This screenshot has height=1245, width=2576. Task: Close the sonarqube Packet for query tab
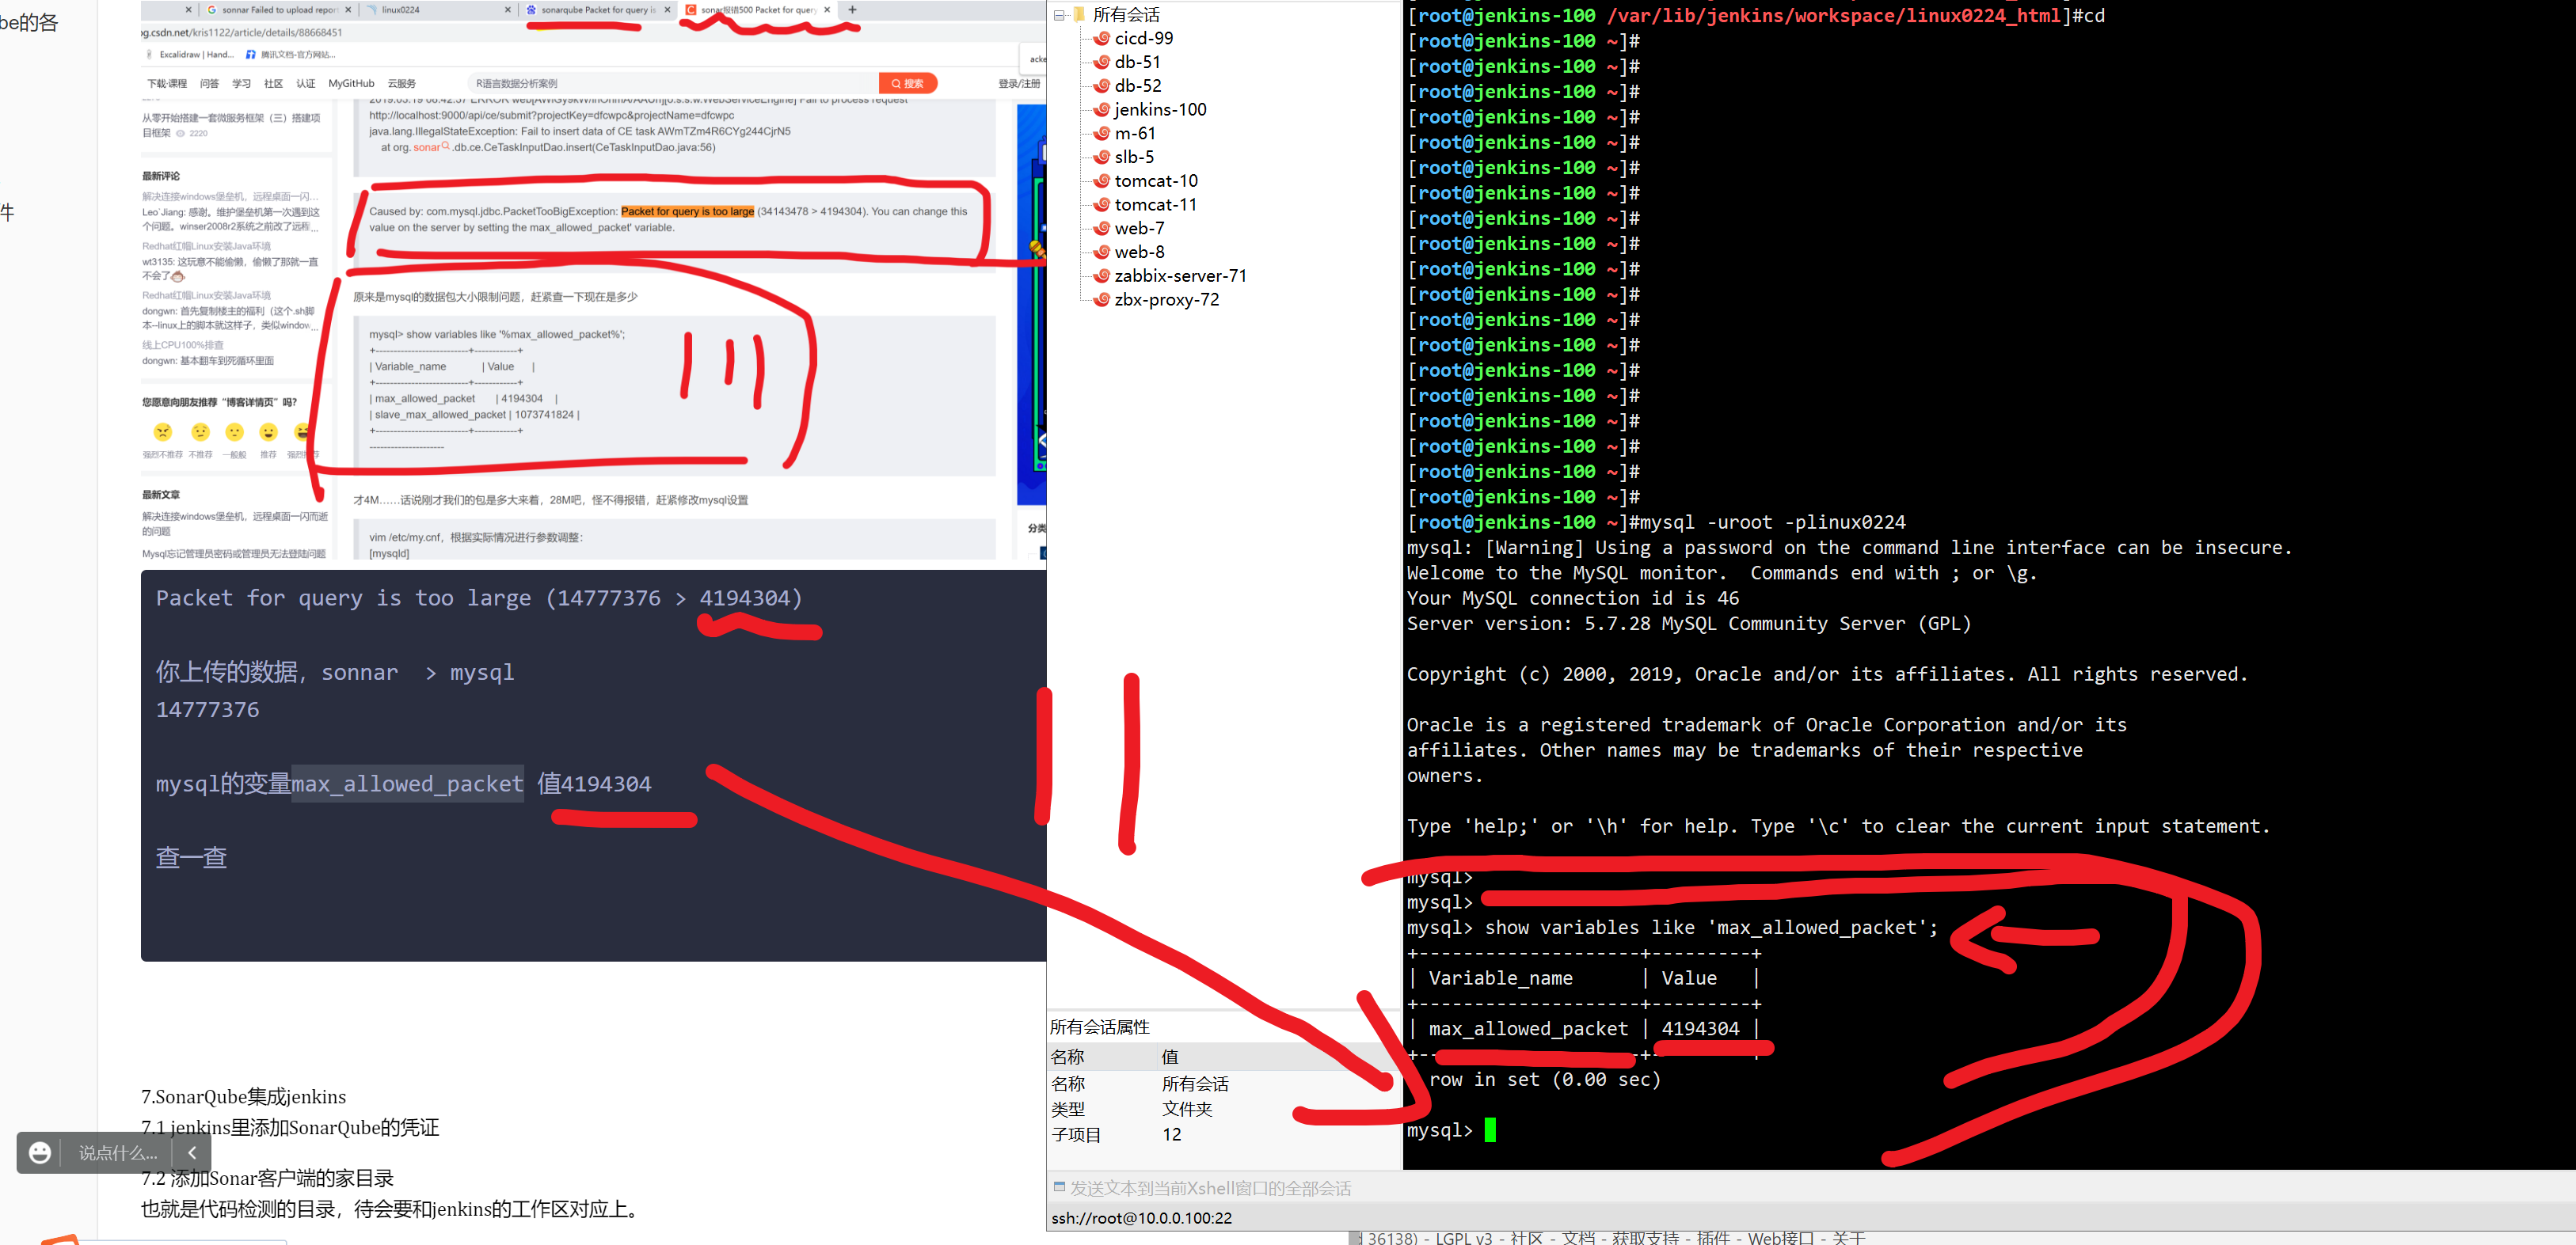coord(667,10)
